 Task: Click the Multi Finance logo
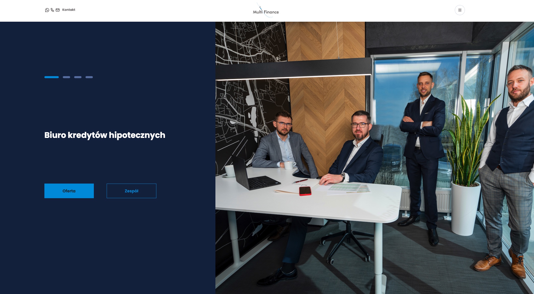[x=266, y=10]
